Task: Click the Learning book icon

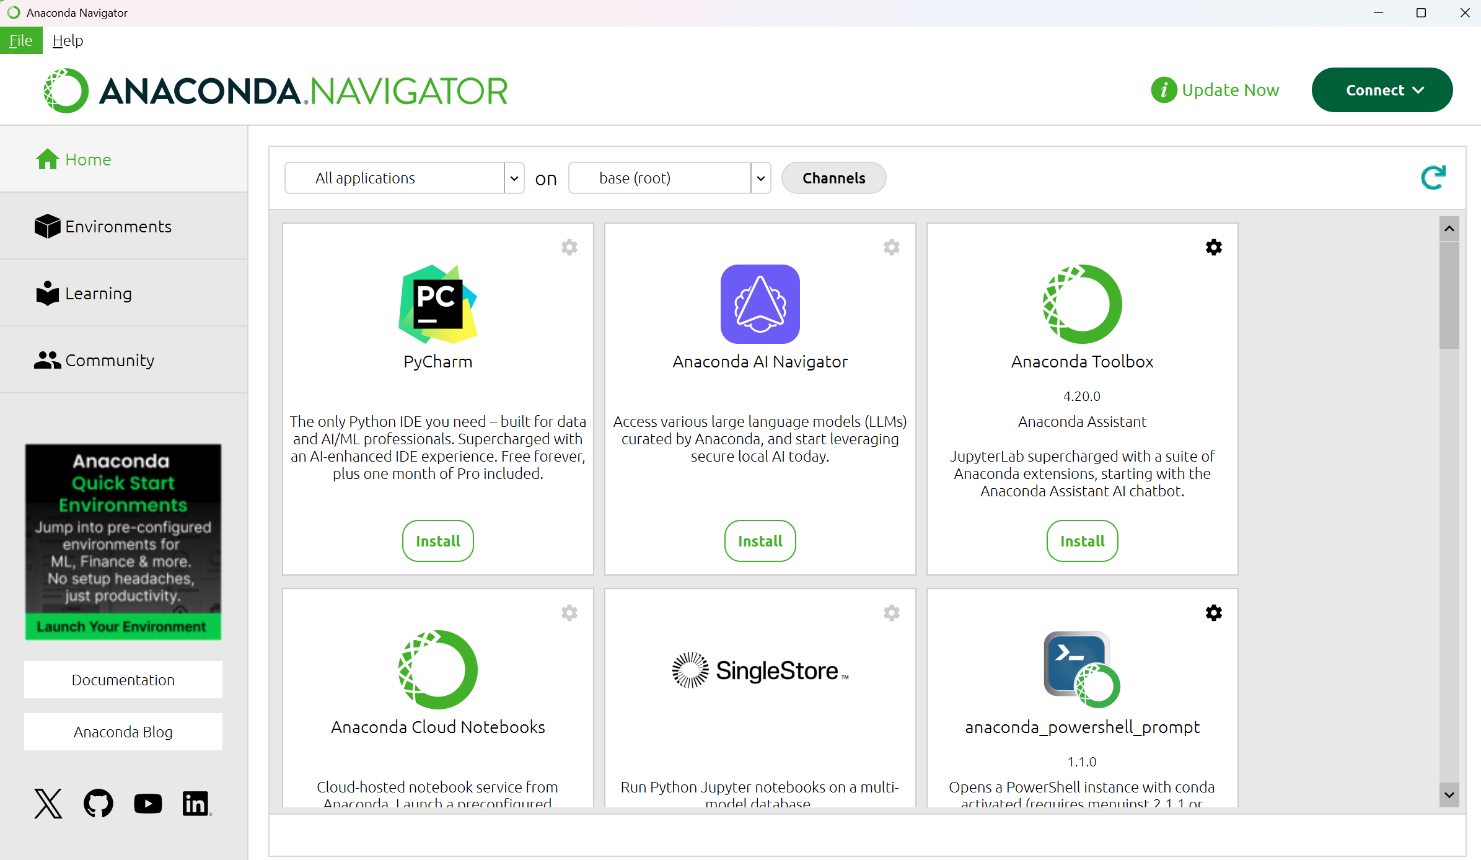Action: point(47,293)
